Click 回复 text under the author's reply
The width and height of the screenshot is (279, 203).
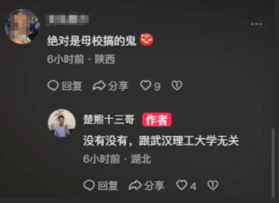[108, 186]
